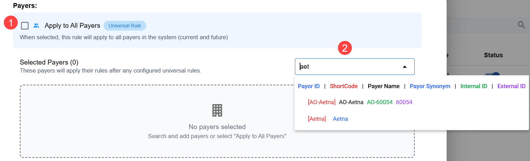Collapse the payer search dropdown arrow
This screenshot has width=530, height=161.
pos(405,67)
